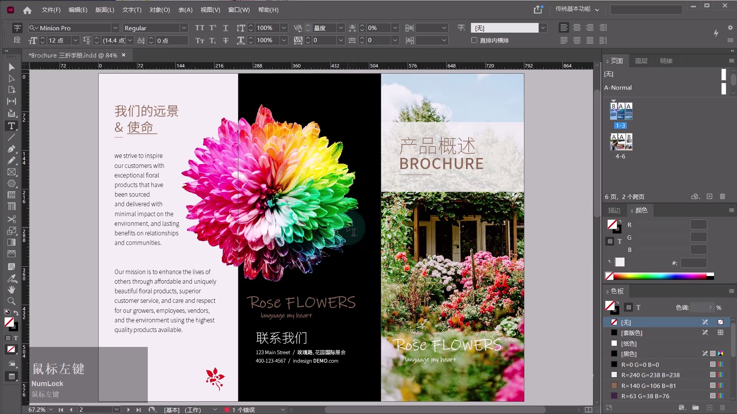Click the delete page trash icon
This screenshot has height=414, width=737.
[722, 197]
